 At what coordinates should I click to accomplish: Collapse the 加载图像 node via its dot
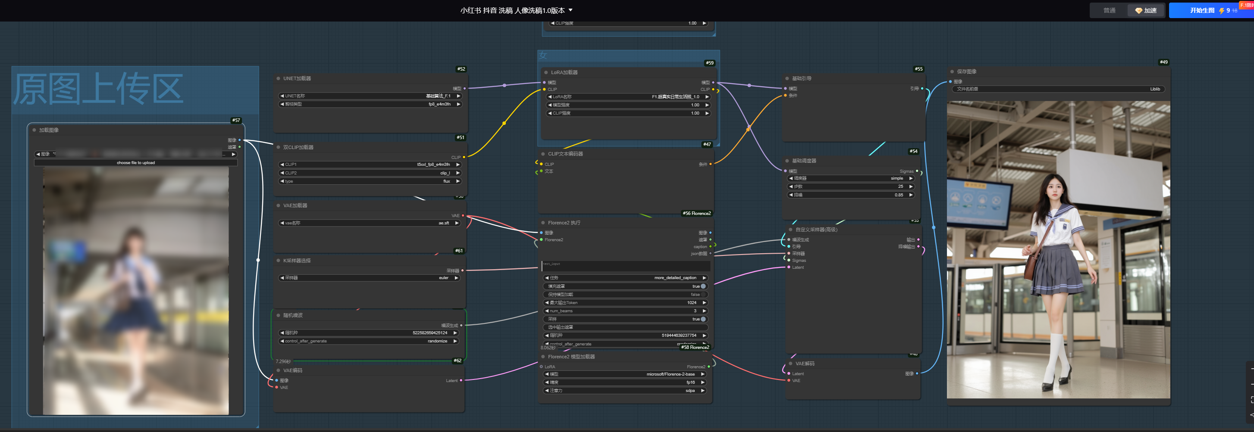coord(34,130)
